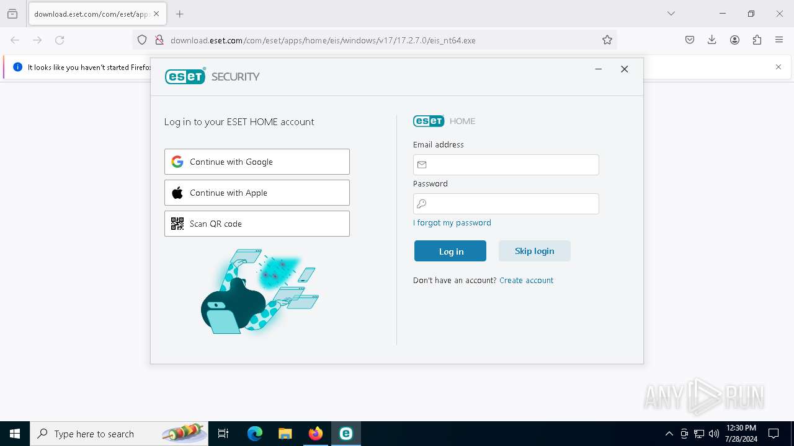Open the Windows Start menu
Image resolution: width=794 pixels, height=446 pixels.
[15, 434]
